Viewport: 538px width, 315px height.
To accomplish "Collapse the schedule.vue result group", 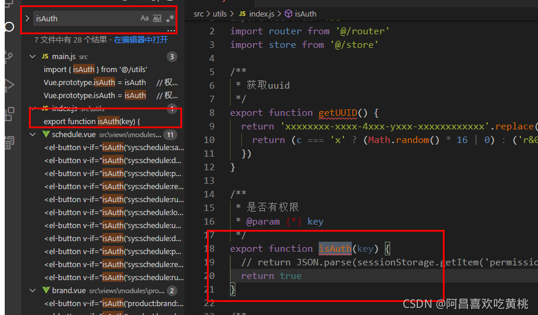I will pyautogui.click(x=33, y=135).
